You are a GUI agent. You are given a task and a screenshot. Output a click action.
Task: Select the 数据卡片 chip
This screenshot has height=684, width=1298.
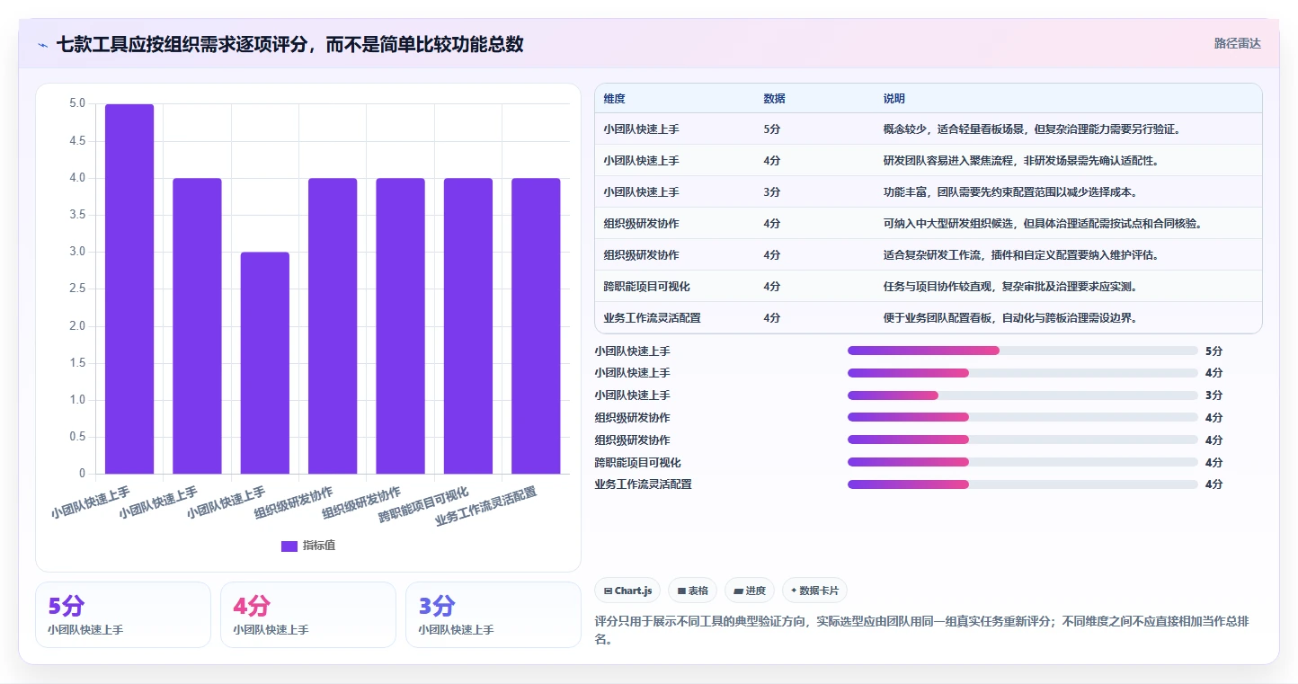[814, 591]
